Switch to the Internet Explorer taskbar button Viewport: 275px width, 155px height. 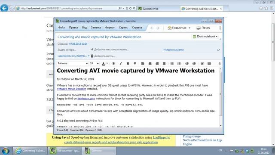pyautogui.click(x=30, y=151)
